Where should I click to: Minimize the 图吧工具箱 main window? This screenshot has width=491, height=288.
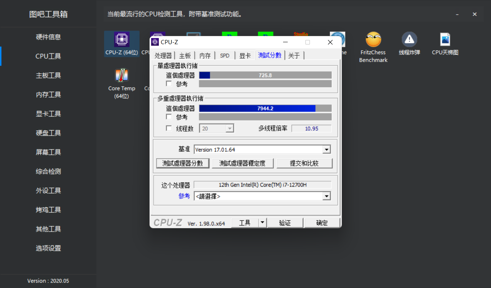click(x=457, y=14)
